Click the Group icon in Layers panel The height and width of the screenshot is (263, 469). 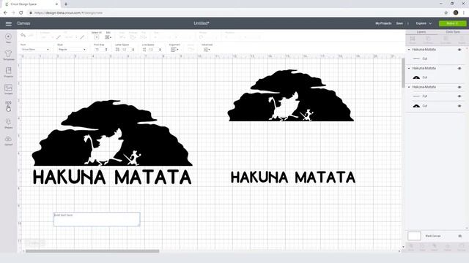pos(413,40)
